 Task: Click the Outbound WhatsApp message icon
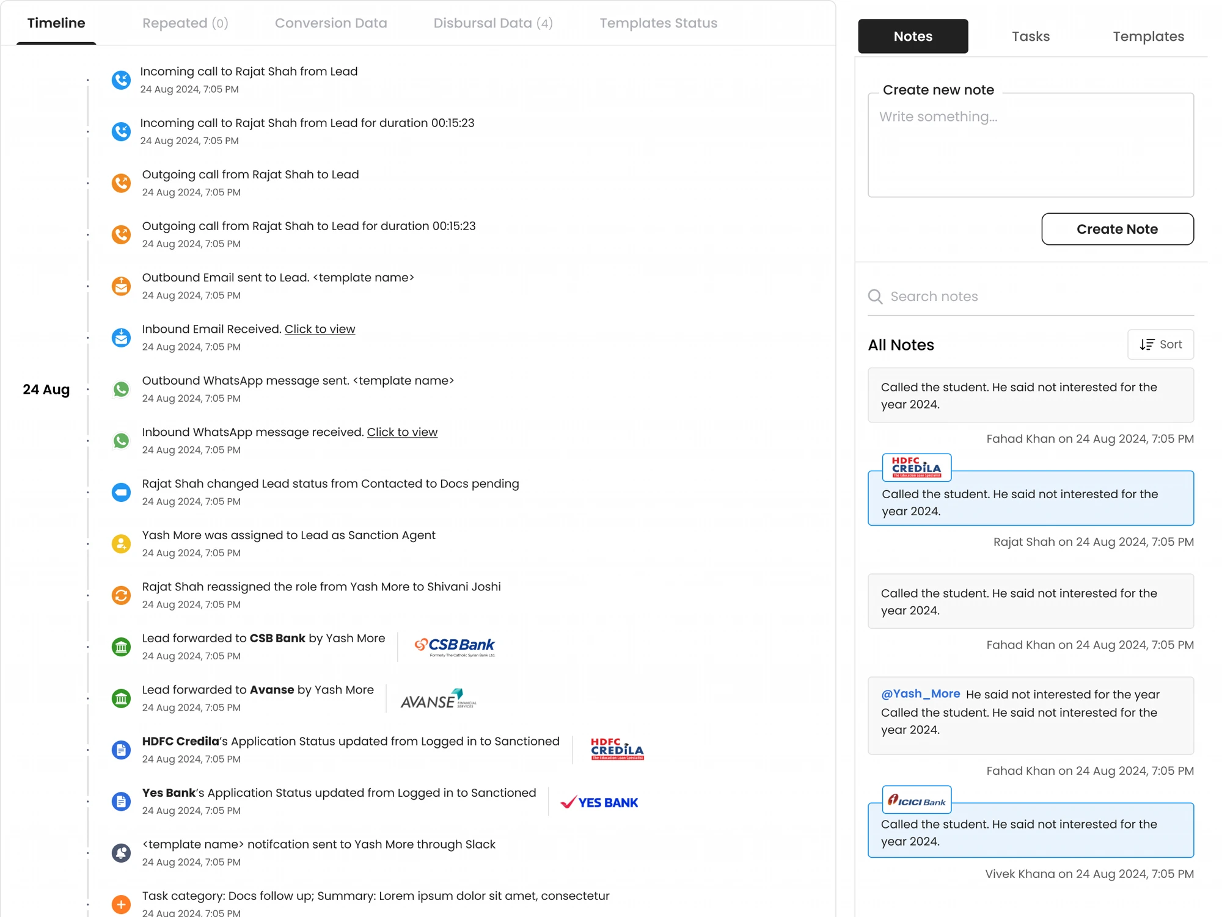(121, 389)
